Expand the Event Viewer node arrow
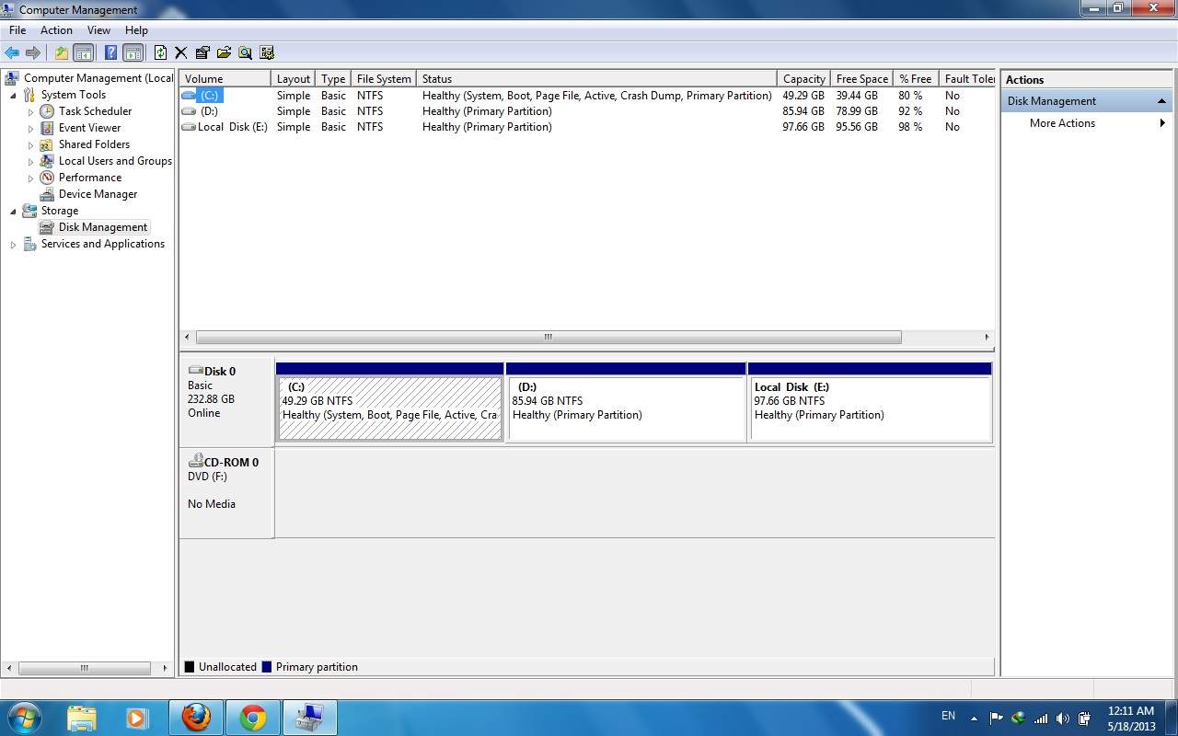The image size is (1178, 736). point(30,128)
